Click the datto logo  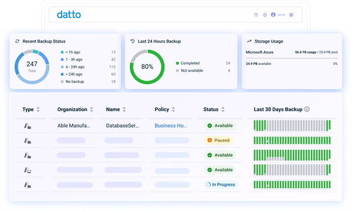69,15
